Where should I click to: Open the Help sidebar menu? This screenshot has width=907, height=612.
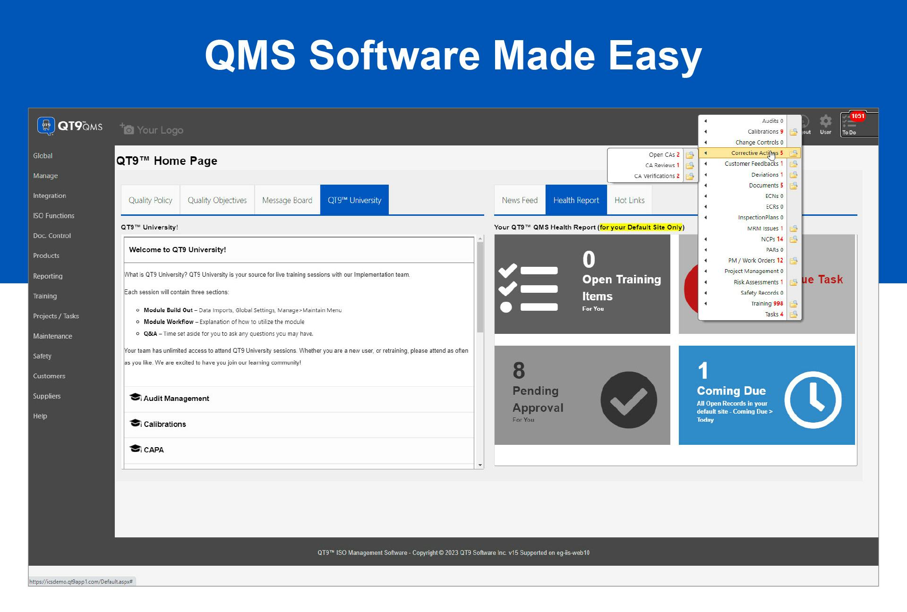pyautogui.click(x=40, y=416)
